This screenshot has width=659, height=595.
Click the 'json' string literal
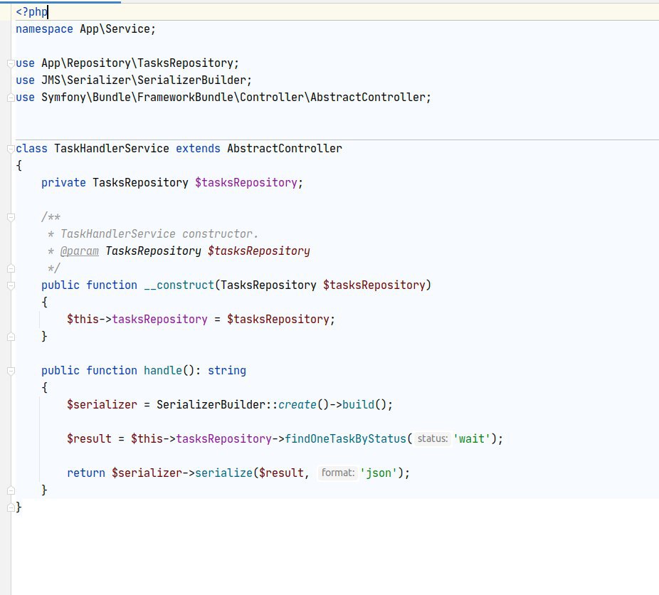[379, 473]
